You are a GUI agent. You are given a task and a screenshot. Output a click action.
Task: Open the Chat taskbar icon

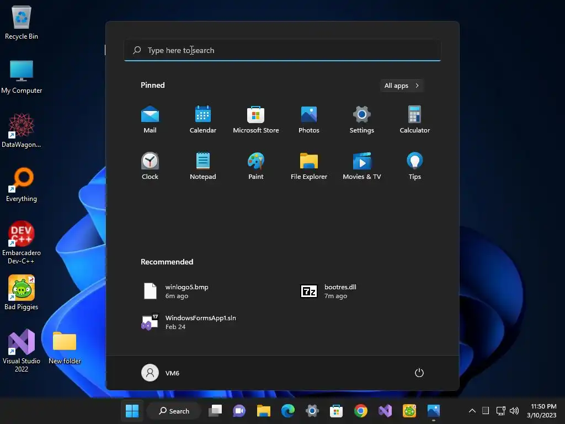(x=239, y=411)
